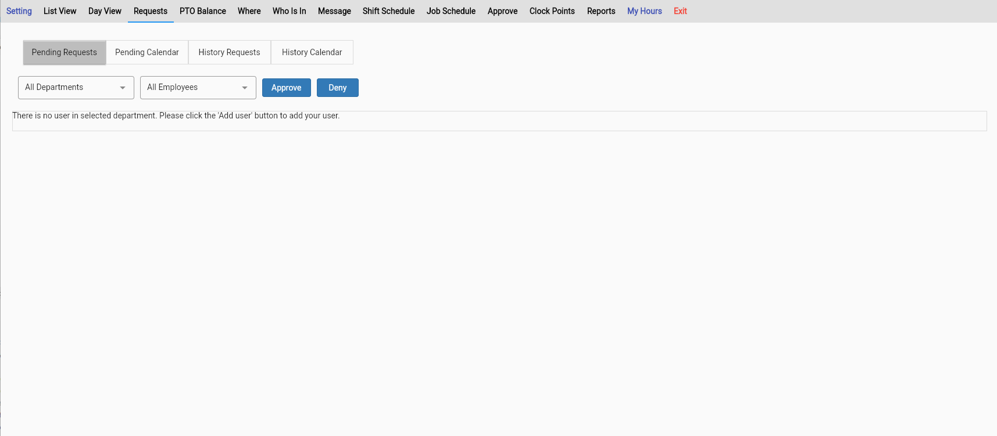Viewport: 997px width, 436px height.
Task: Go to My Hours
Action: (645, 11)
